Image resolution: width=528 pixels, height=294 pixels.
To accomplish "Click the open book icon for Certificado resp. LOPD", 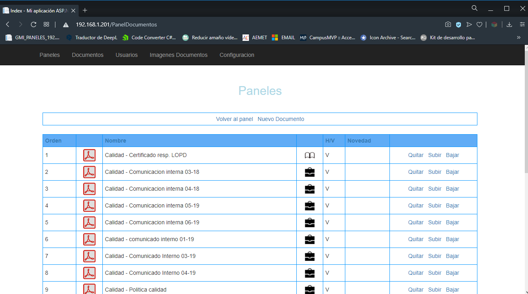I will (x=310, y=155).
